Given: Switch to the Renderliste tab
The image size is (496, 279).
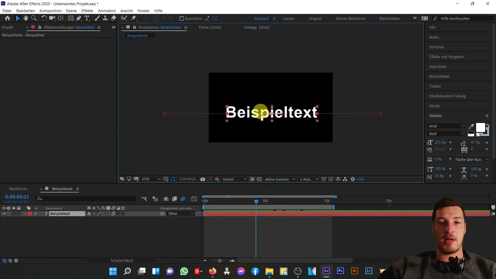Looking at the screenshot, I should click(x=18, y=189).
